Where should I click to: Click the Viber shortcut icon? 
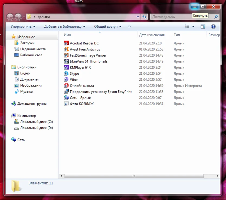pos(66,80)
